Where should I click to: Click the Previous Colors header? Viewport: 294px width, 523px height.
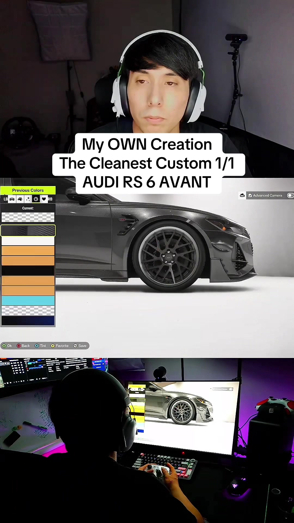point(28,190)
